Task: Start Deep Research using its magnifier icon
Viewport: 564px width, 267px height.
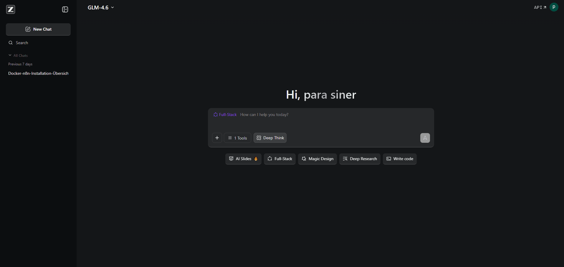Action: pyautogui.click(x=345, y=159)
